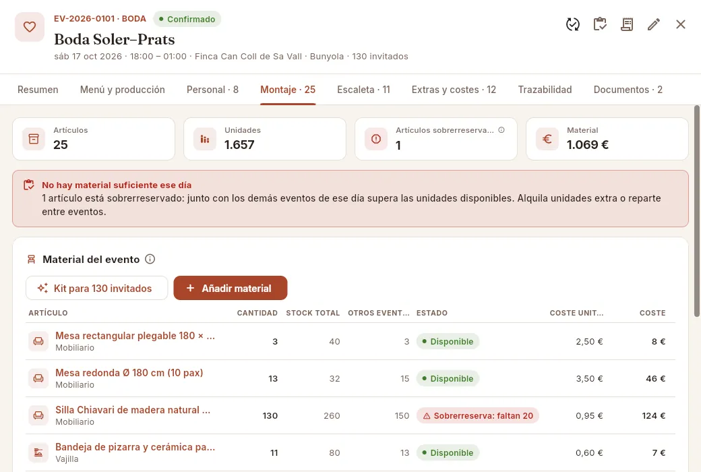Select the Montaje · 25 tab
Viewport: 701px width, 472px height.
click(288, 90)
